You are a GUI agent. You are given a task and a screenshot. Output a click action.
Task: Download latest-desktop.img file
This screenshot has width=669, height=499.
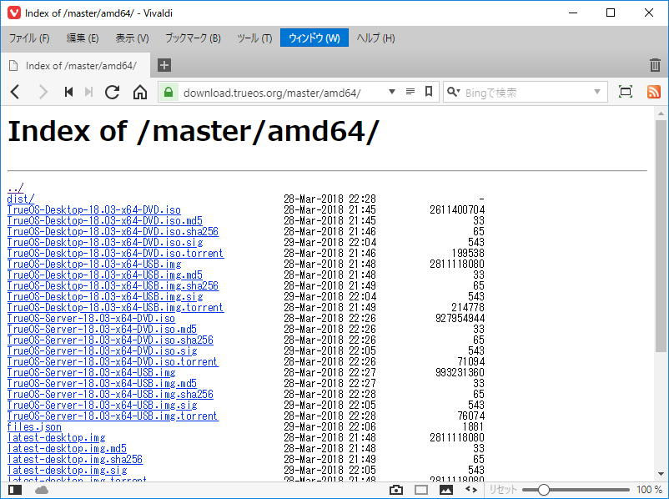[x=56, y=437]
